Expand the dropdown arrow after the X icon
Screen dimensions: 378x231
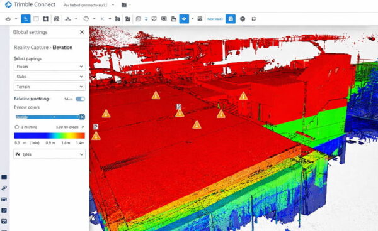[110, 19]
